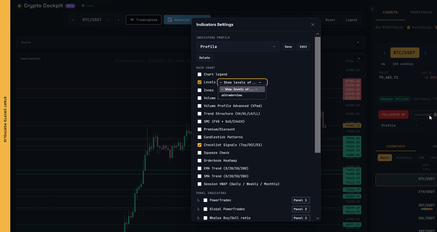The height and width of the screenshot is (232, 437).
Task: Click drag handle icon beside PowerTrades
Action: [198, 200]
